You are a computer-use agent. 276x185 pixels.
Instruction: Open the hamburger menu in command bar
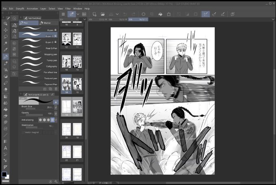click(x=63, y=14)
